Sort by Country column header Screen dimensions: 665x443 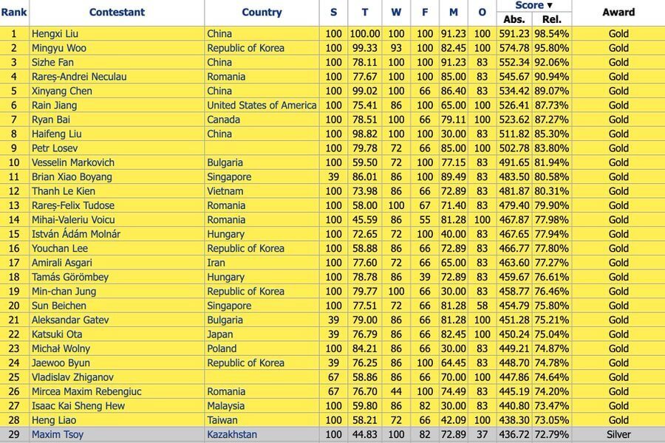click(262, 13)
